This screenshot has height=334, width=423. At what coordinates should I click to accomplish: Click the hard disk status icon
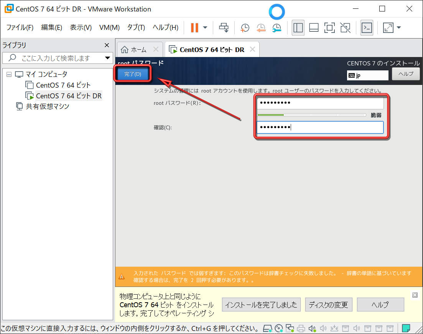(x=267, y=328)
